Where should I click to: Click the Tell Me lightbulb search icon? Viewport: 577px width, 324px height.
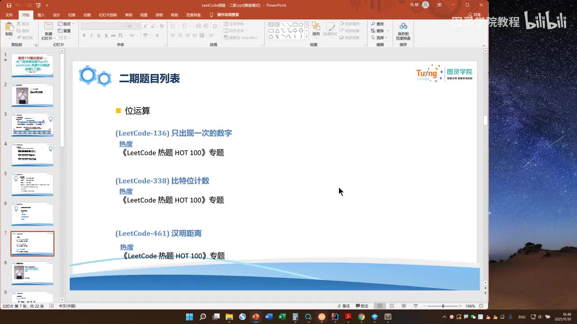(211, 15)
